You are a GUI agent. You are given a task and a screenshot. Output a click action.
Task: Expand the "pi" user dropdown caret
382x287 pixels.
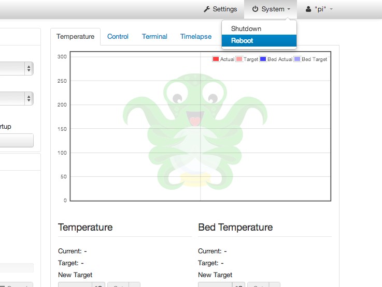pyautogui.click(x=331, y=9)
